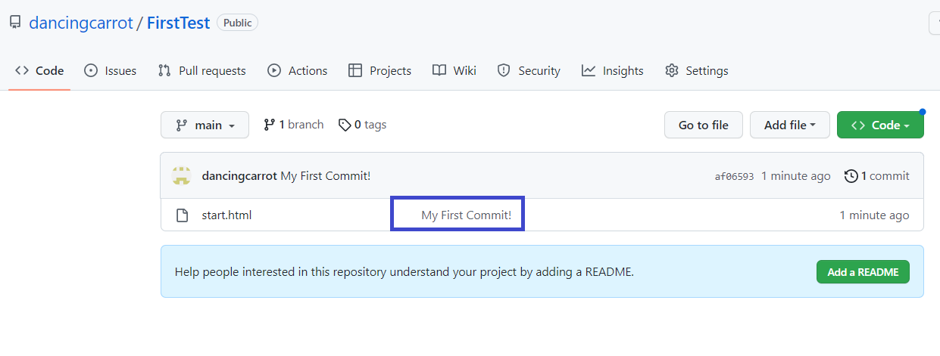The width and height of the screenshot is (940, 356).
Task: Click the file icon beside start.html
Action: [x=182, y=215]
